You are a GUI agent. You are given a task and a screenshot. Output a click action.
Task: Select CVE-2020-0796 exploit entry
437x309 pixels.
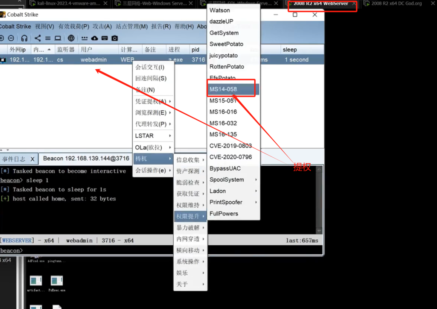233,157
